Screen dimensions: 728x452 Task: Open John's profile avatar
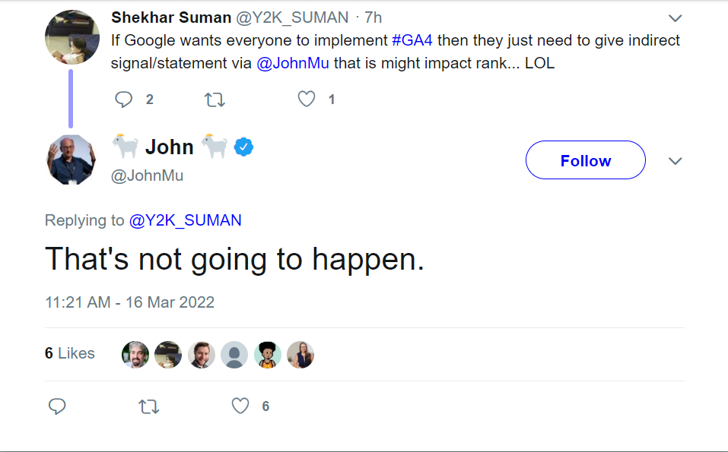[71, 160]
